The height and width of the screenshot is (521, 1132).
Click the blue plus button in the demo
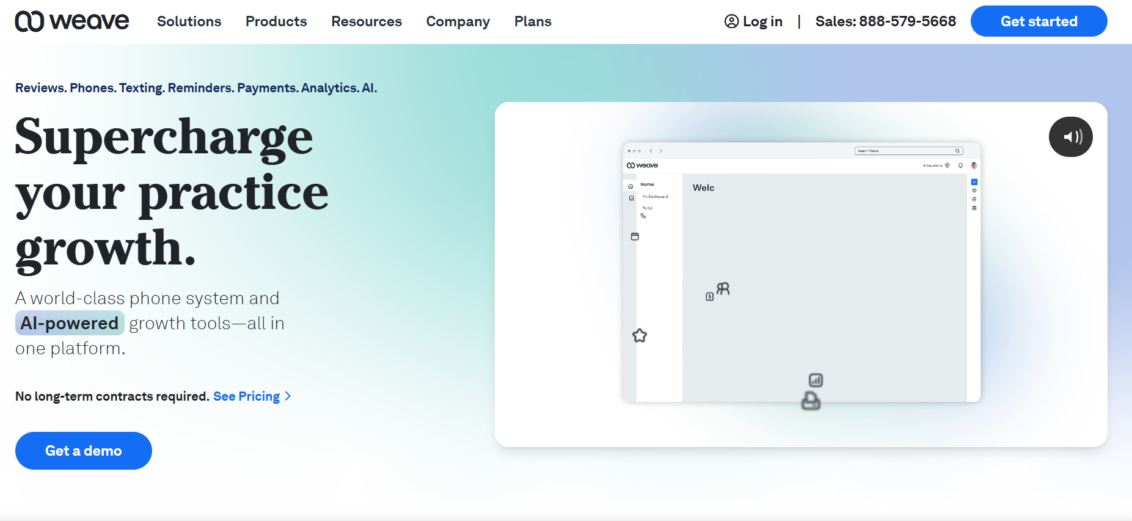pos(974,182)
